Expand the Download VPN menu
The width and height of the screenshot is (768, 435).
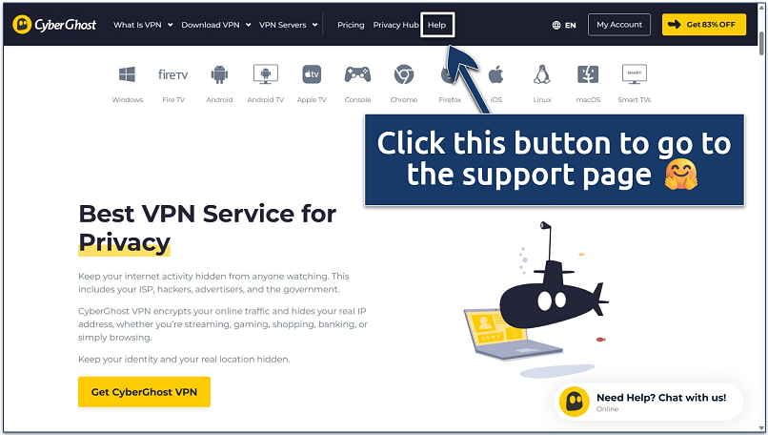coord(216,25)
